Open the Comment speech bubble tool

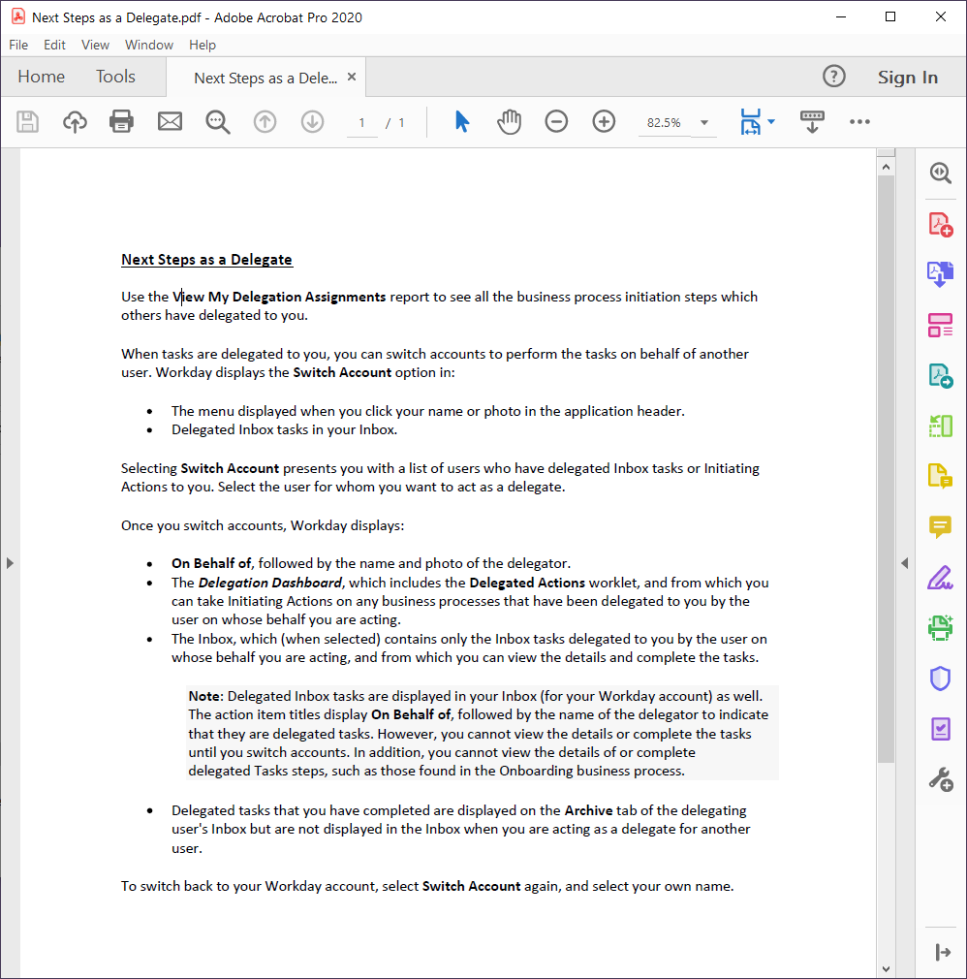(x=940, y=527)
